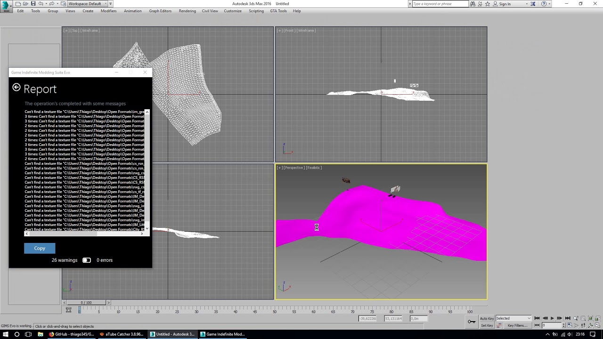Step to next frame
The width and height of the screenshot is (603, 339).
pyautogui.click(x=560, y=318)
